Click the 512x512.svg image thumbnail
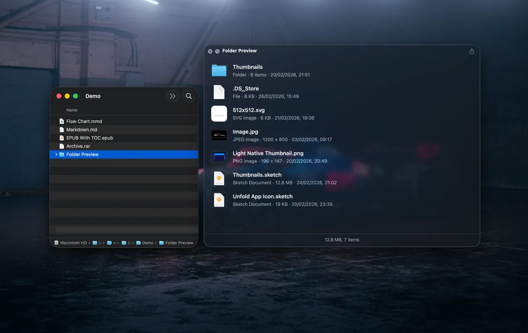The height and width of the screenshot is (333, 528). (219, 114)
